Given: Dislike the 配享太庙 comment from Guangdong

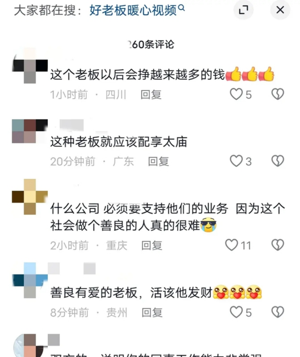Looking at the screenshot, I should point(278,161).
